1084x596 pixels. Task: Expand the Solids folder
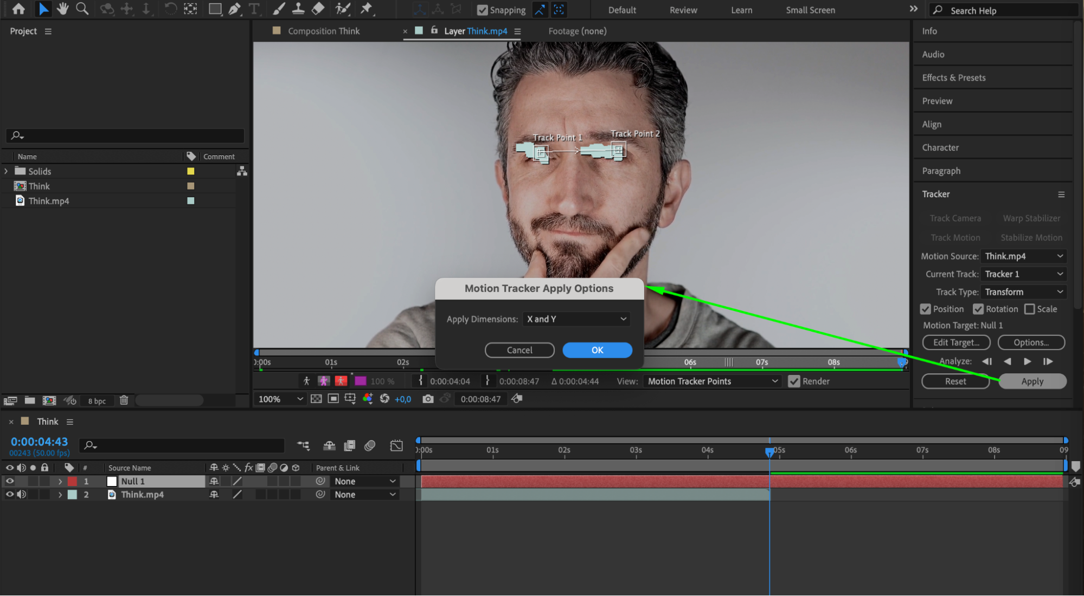[x=6, y=171]
